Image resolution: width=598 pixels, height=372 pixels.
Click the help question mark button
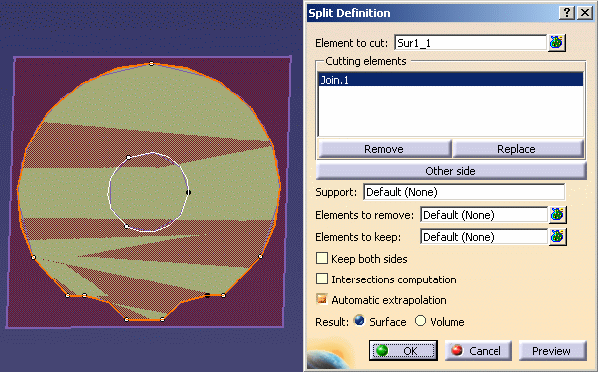(x=567, y=13)
